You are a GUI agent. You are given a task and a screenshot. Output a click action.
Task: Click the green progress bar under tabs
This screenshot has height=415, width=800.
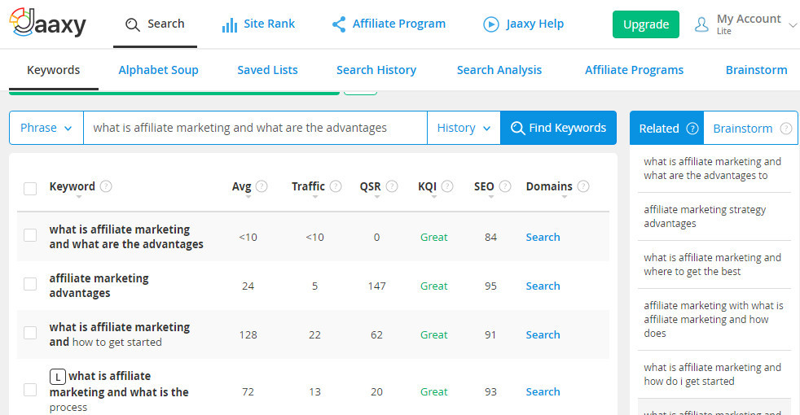click(x=174, y=93)
